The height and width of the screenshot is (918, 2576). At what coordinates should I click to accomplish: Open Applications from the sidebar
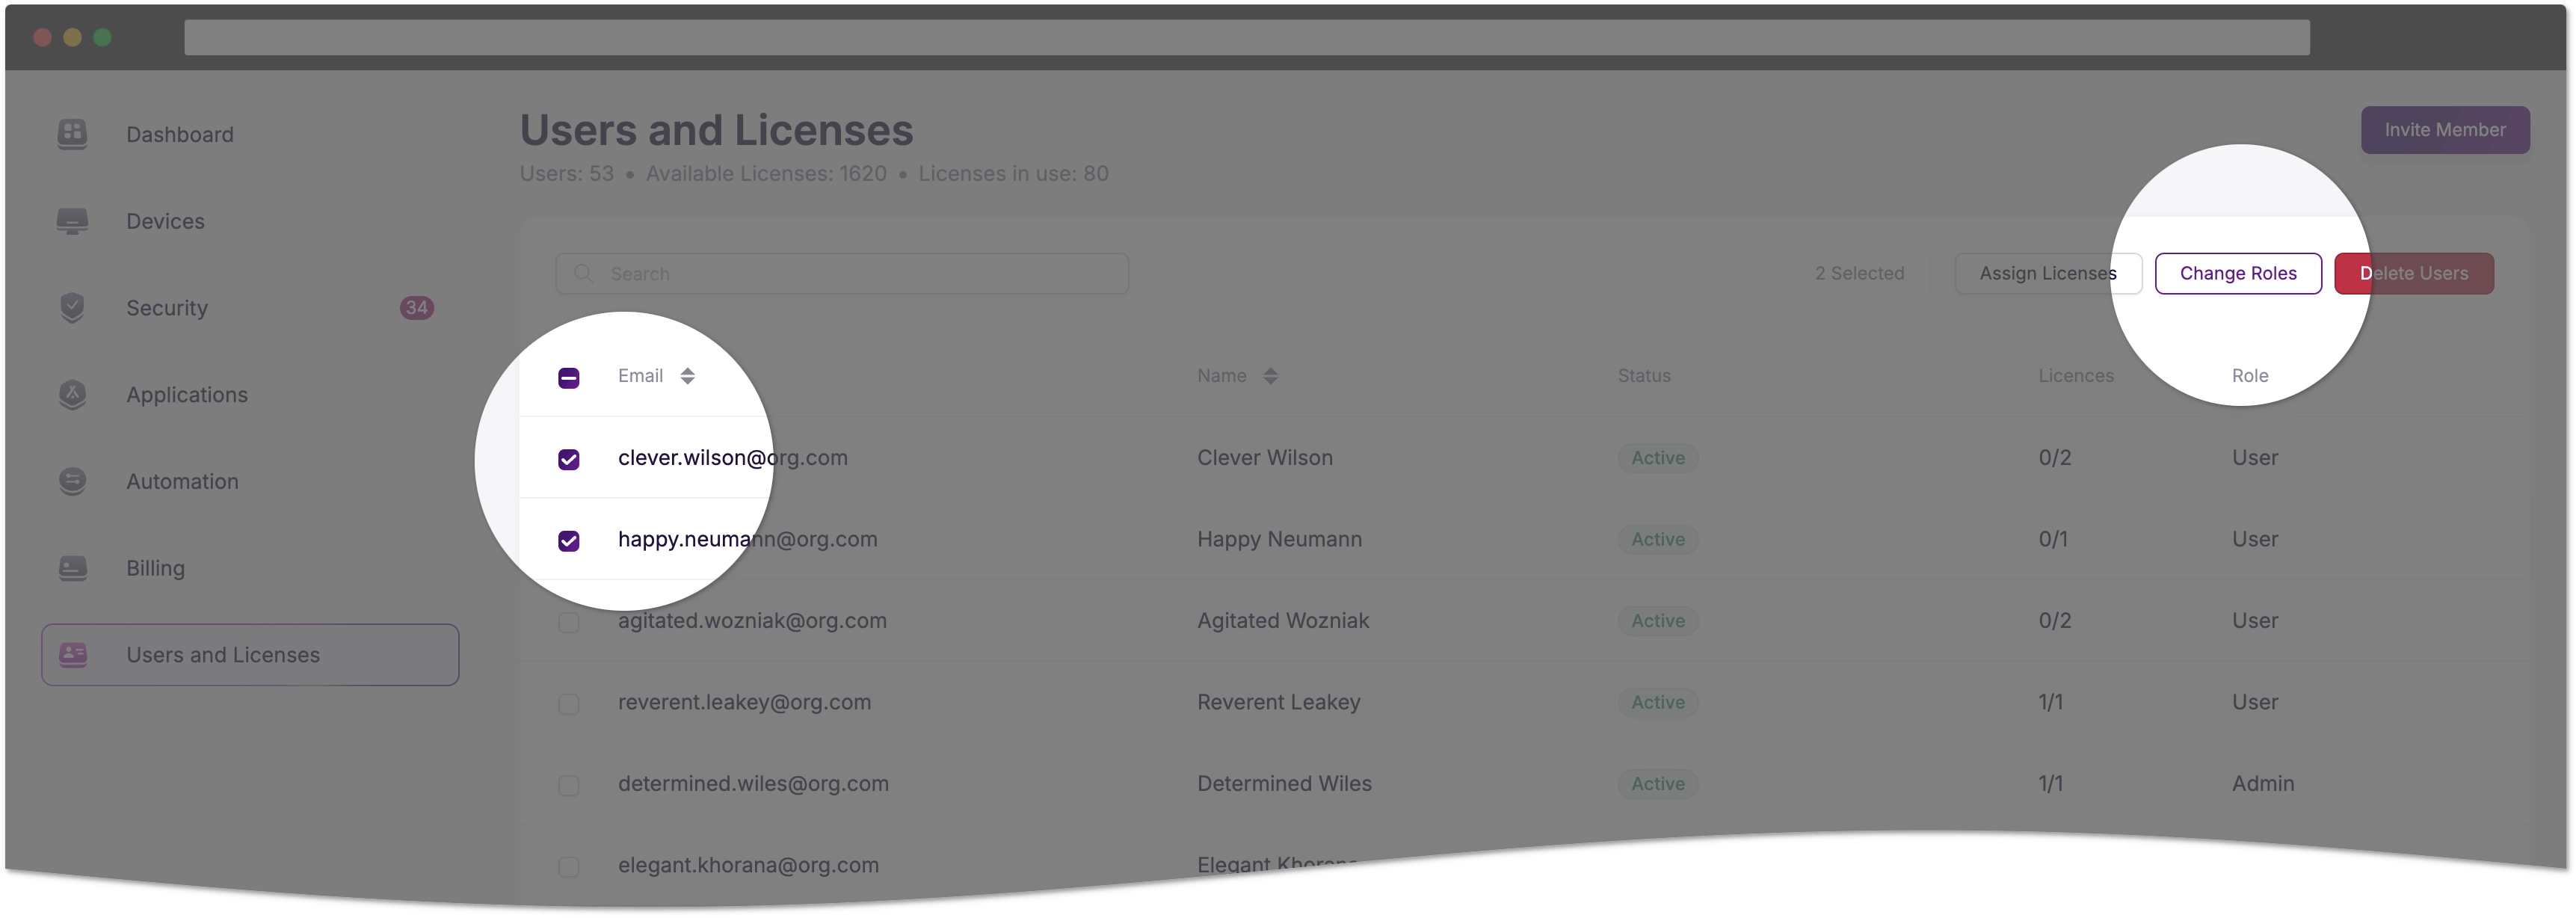click(x=187, y=395)
